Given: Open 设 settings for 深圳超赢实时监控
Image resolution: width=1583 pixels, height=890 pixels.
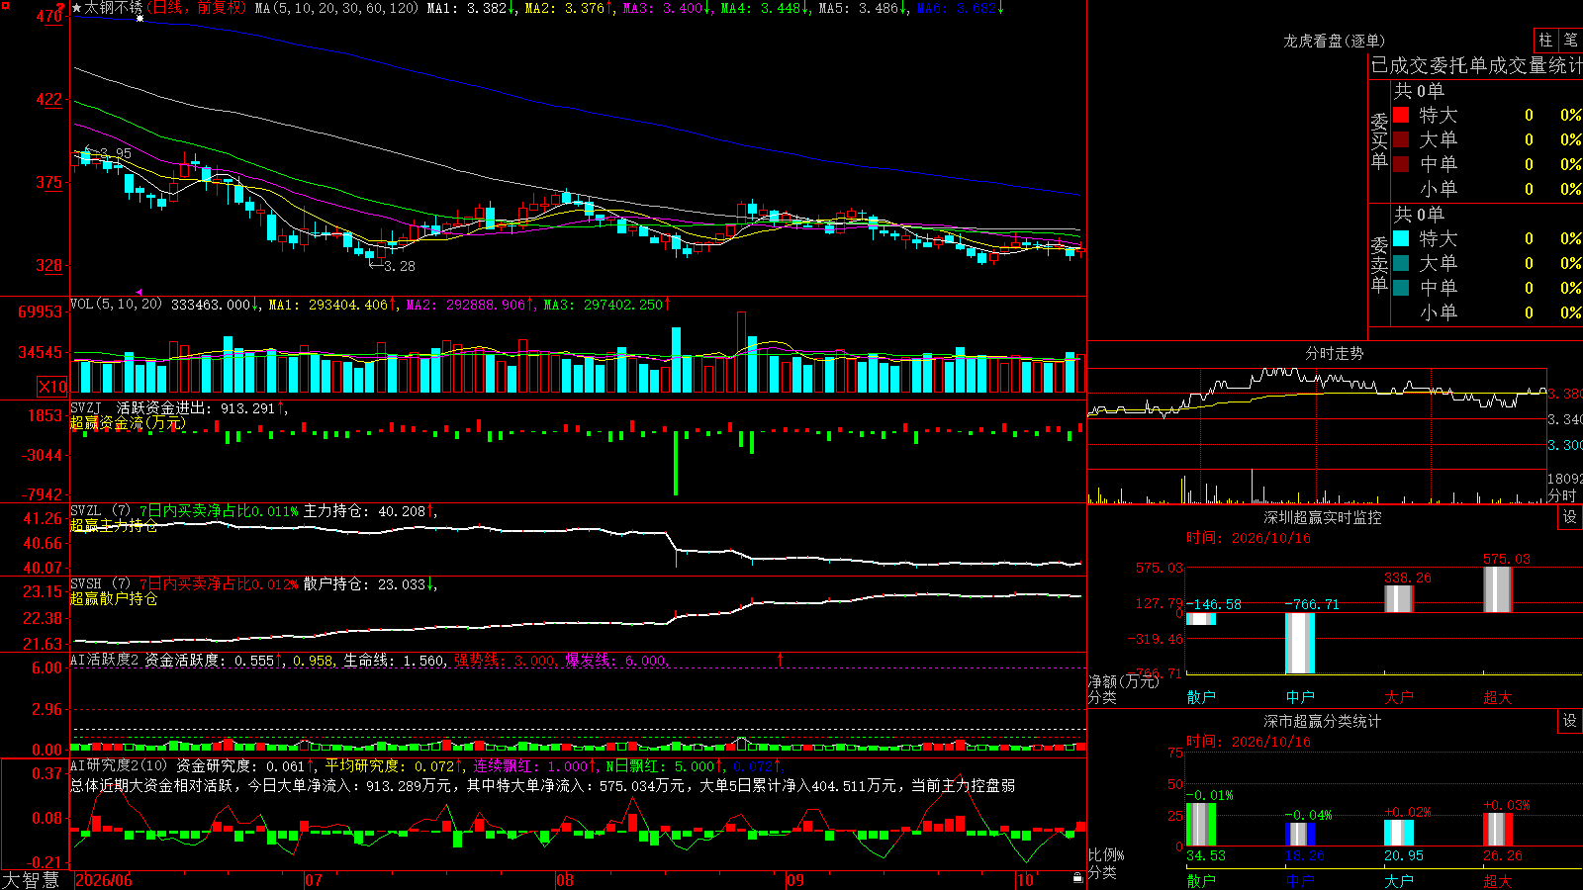Looking at the screenshot, I should click(x=1570, y=517).
